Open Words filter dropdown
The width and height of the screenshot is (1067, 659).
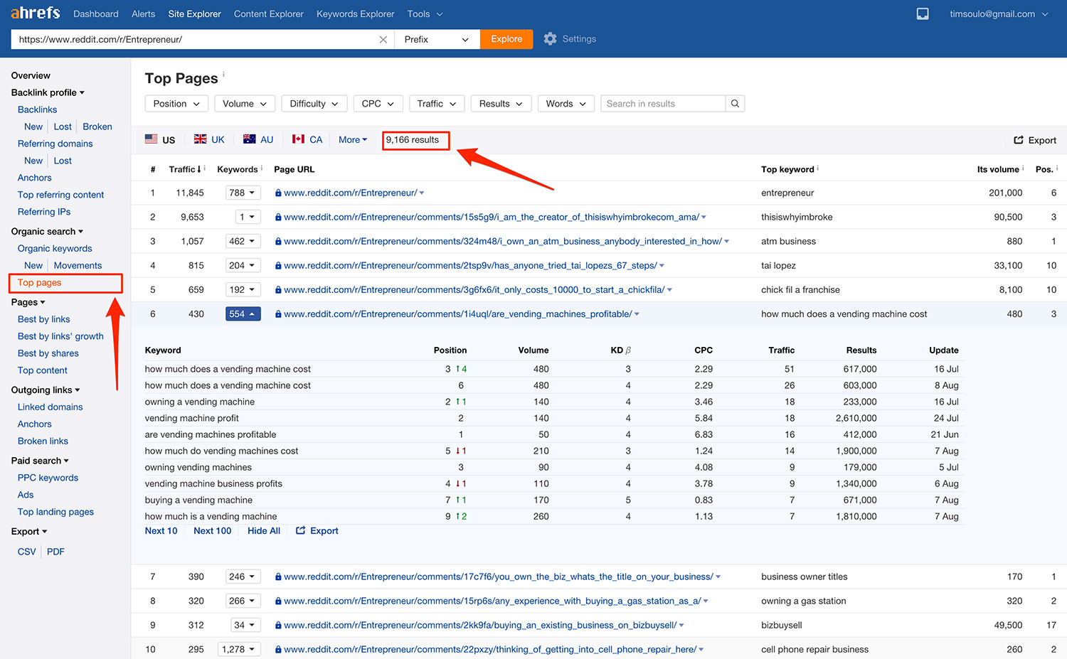coord(566,104)
